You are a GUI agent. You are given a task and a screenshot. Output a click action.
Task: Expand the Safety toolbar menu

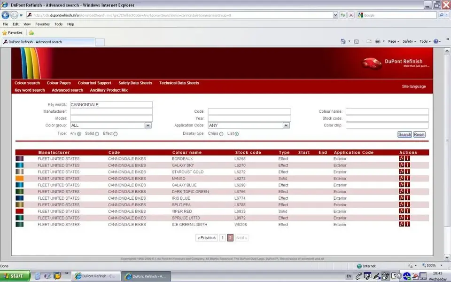coord(409,41)
